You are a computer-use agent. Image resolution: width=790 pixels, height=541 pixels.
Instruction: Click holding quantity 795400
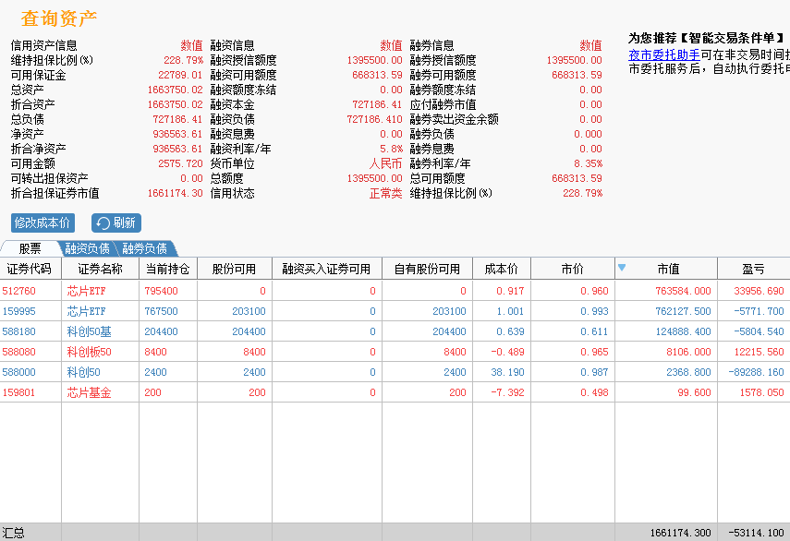point(161,291)
